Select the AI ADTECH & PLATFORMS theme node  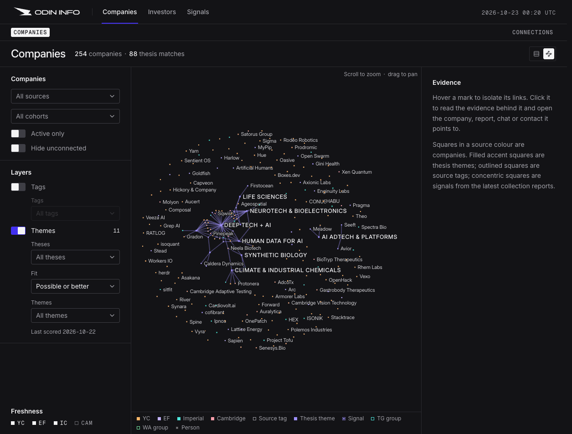(x=319, y=237)
